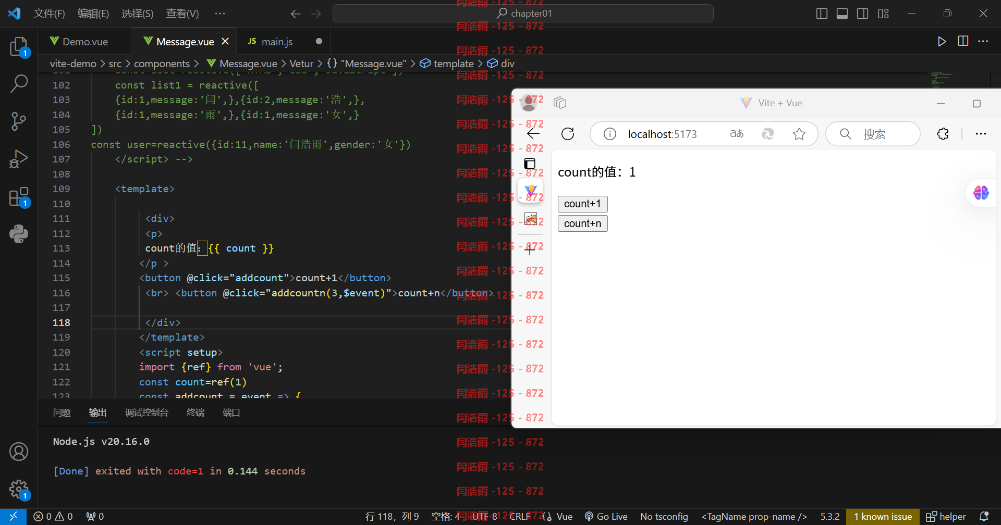Toggle the secondary side bar layout
1001x525 pixels.
click(862, 14)
